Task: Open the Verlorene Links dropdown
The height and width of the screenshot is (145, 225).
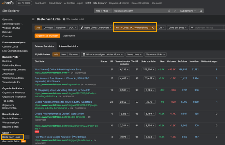Action: tap(155, 54)
